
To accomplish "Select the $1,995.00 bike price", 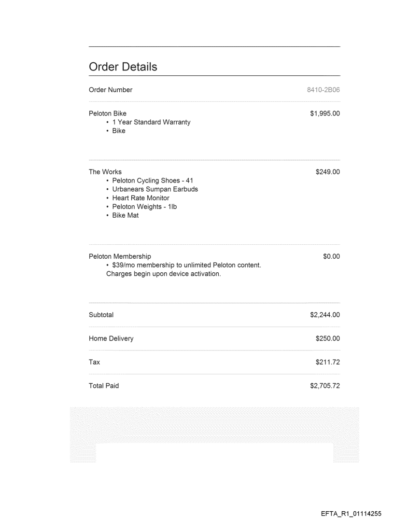I will pos(325,114).
